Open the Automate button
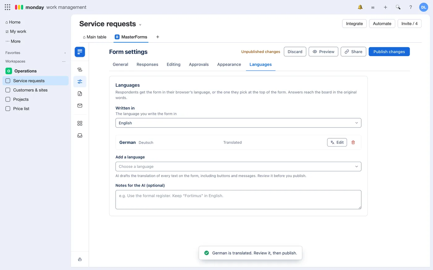The width and height of the screenshot is (433, 270). pyautogui.click(x=382, y=23)
